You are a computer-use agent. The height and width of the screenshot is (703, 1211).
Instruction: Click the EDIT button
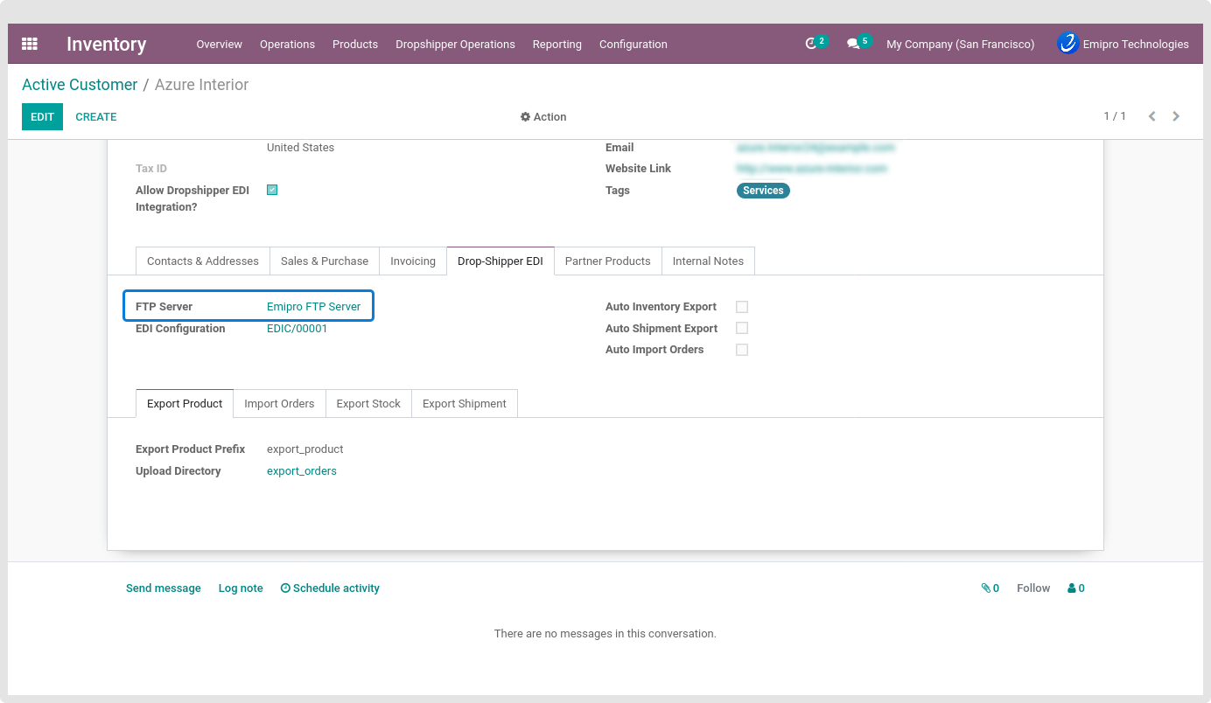(42, 117)
